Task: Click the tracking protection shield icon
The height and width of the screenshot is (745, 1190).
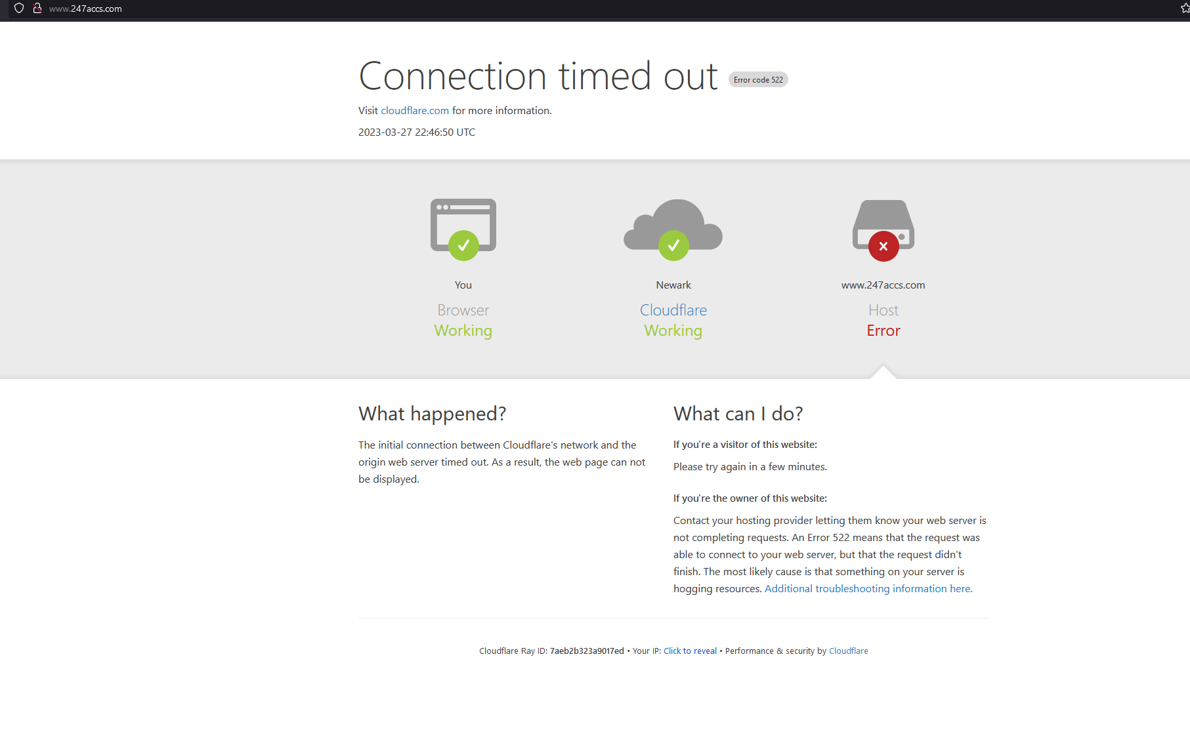Action: (19, 9)
